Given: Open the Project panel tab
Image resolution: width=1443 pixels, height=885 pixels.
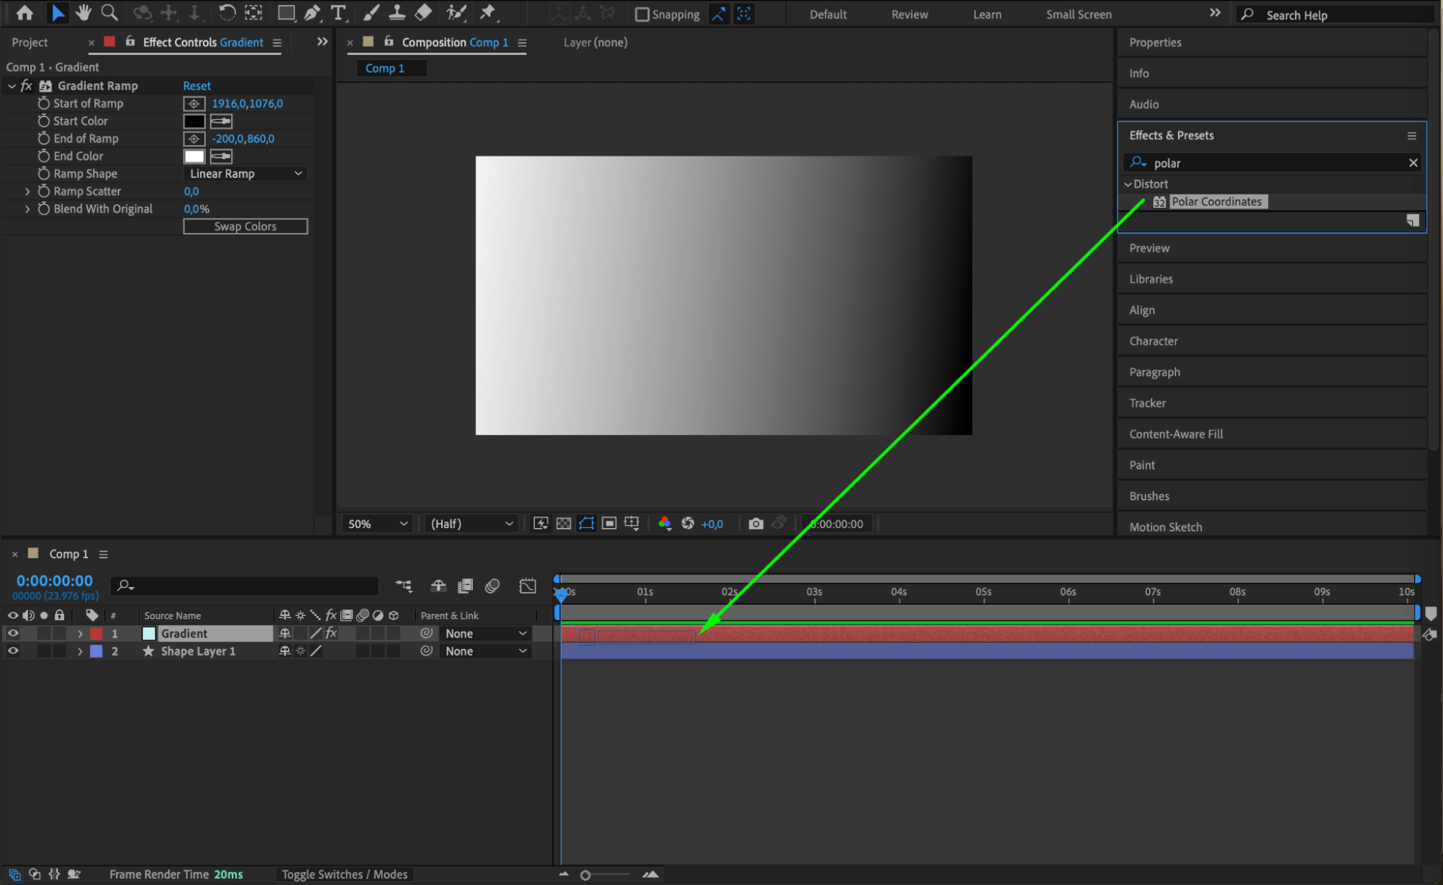Looking at the screenshot, I should 30,43.
